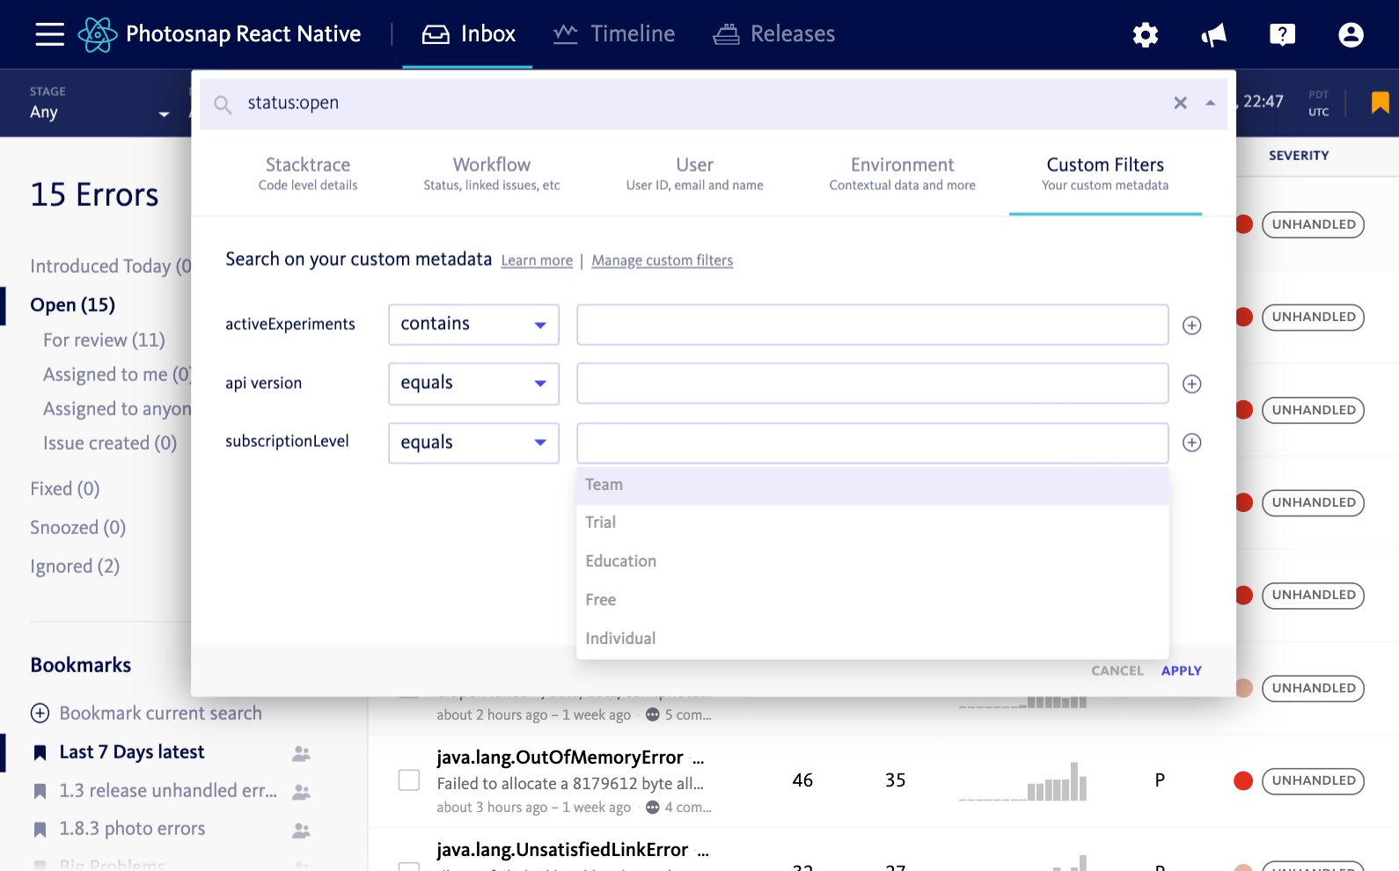The image size is (1399, 871).
Task: Open the 4 comments icon on OutOfMemoryError
Action: pos(652,807)
